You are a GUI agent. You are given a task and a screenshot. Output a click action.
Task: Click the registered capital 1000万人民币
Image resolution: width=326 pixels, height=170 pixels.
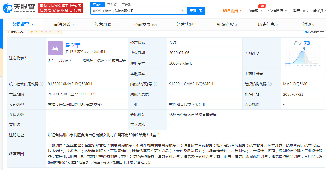181,63
